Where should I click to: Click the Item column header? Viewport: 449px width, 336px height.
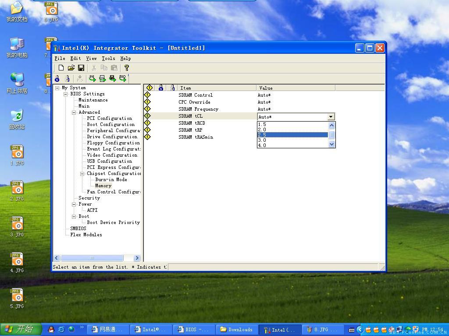(217, 87)
